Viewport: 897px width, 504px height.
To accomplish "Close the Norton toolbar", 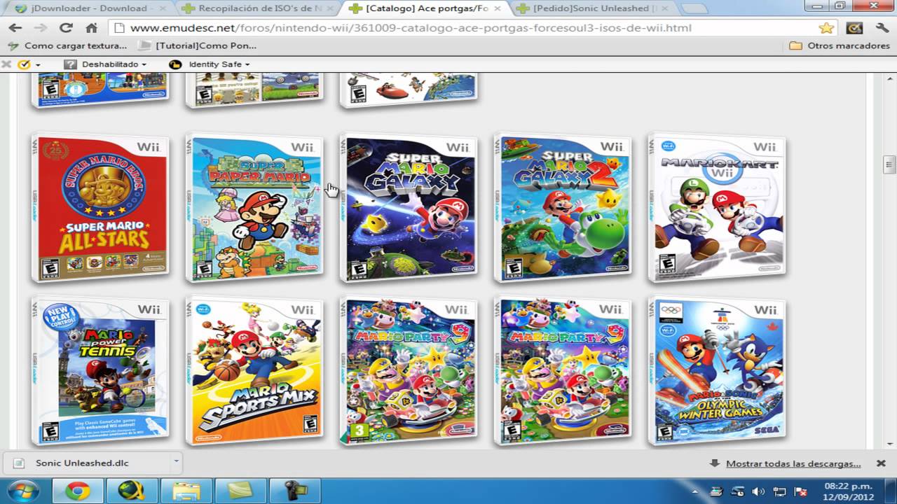I will tap(6, 64).
